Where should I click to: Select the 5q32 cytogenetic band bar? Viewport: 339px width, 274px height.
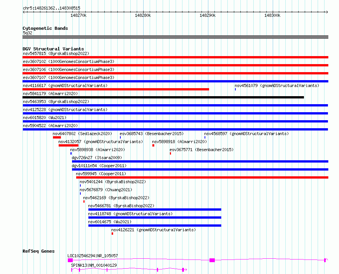pyautogui.click(x=175, y=37)
